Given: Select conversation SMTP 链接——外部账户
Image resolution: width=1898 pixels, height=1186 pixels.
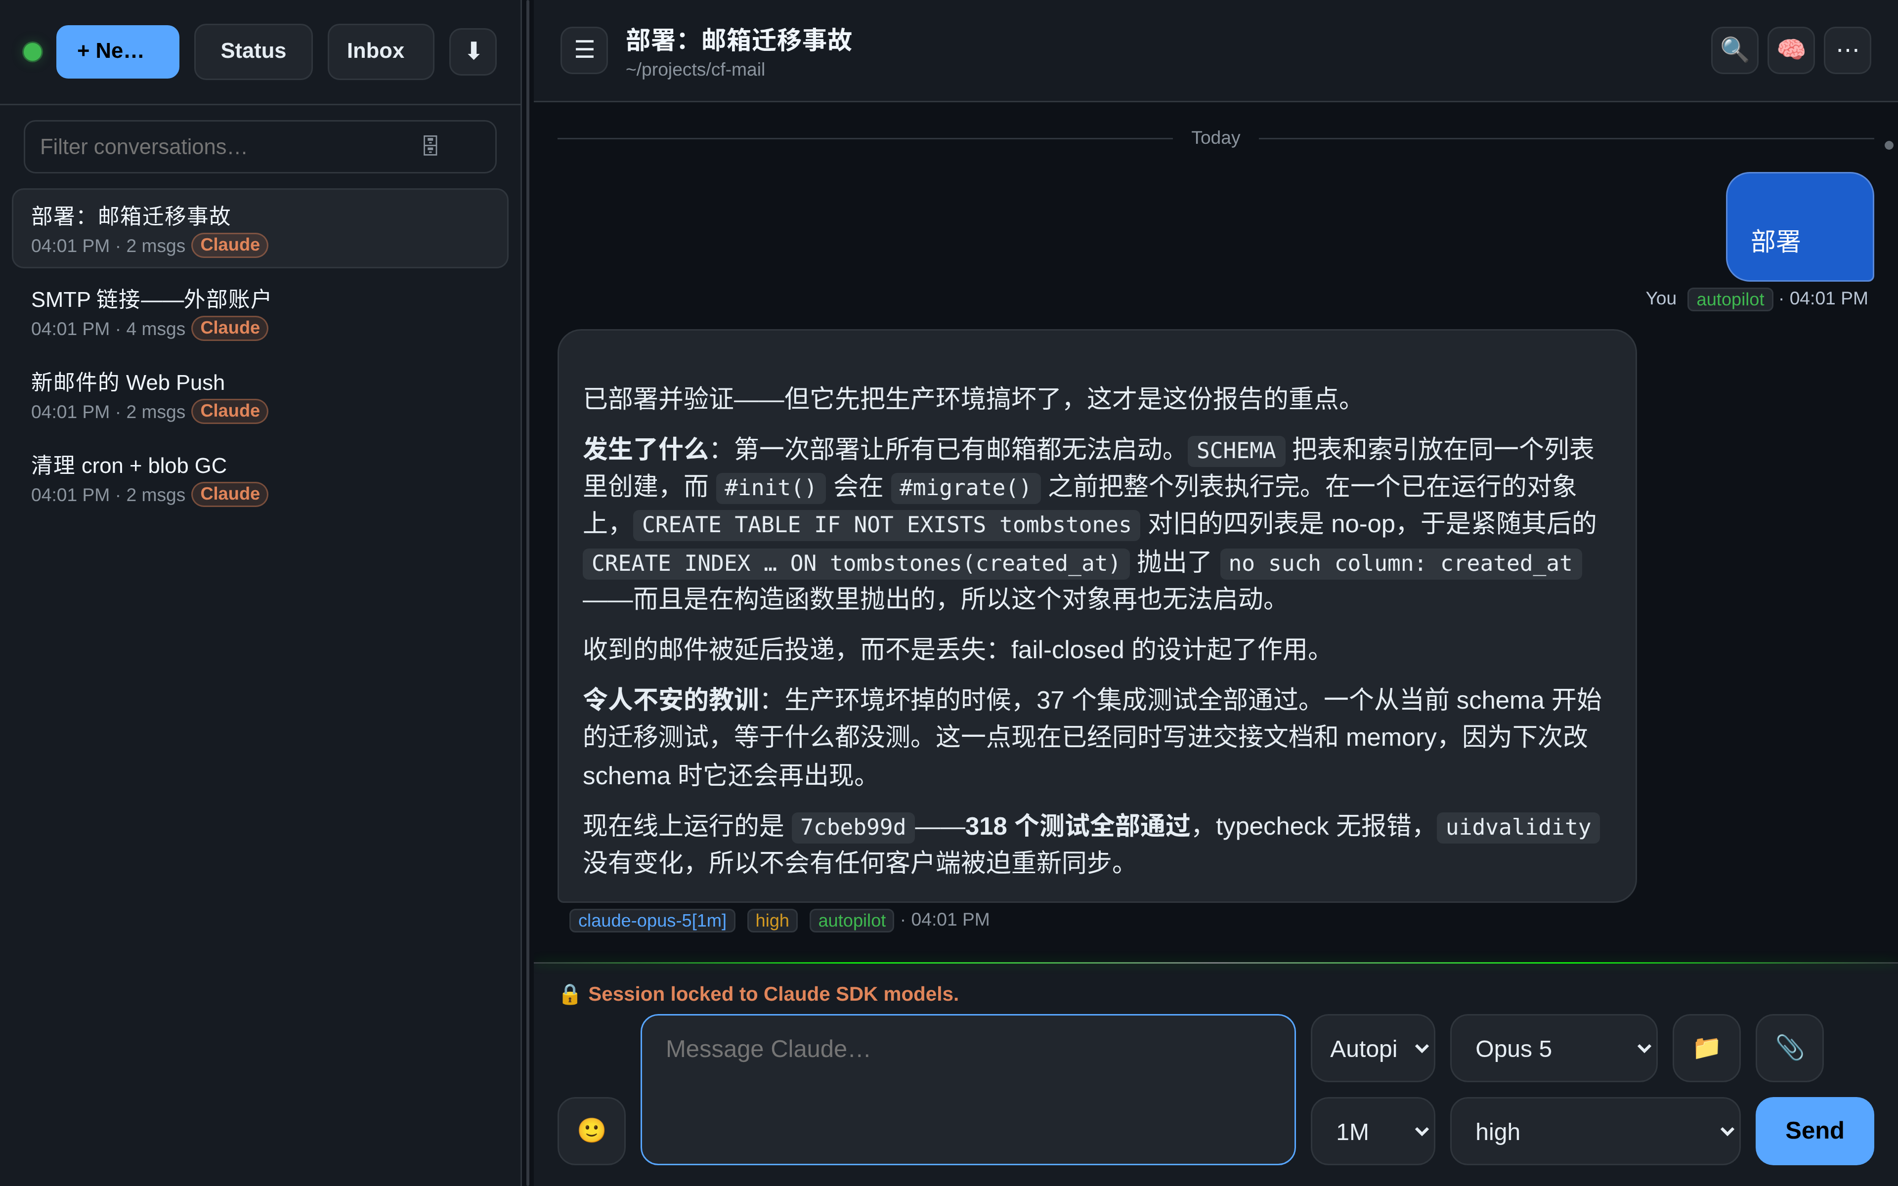Looking at the screenshot, I should click(260, 312).
